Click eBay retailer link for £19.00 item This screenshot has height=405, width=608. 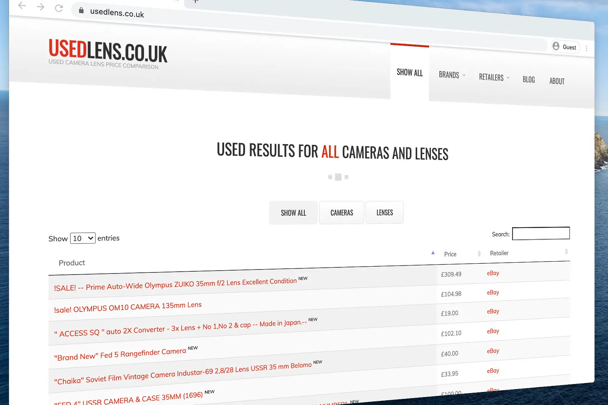tap(493, 311)
